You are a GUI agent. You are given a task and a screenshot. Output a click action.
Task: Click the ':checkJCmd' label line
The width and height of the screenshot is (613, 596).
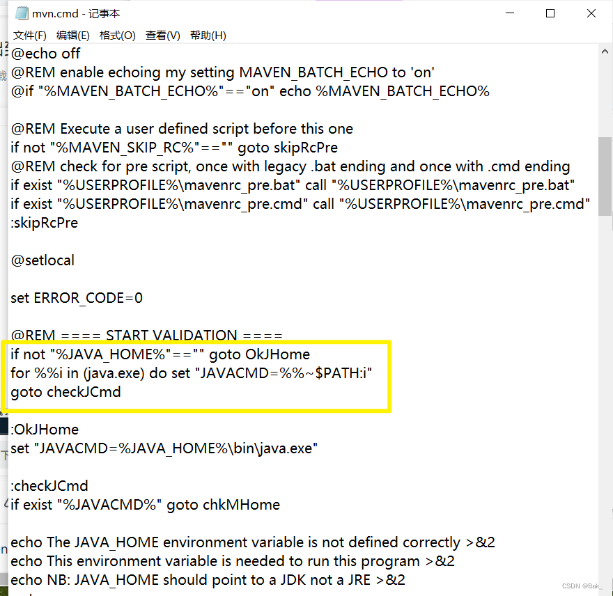(x=49, y=486)
